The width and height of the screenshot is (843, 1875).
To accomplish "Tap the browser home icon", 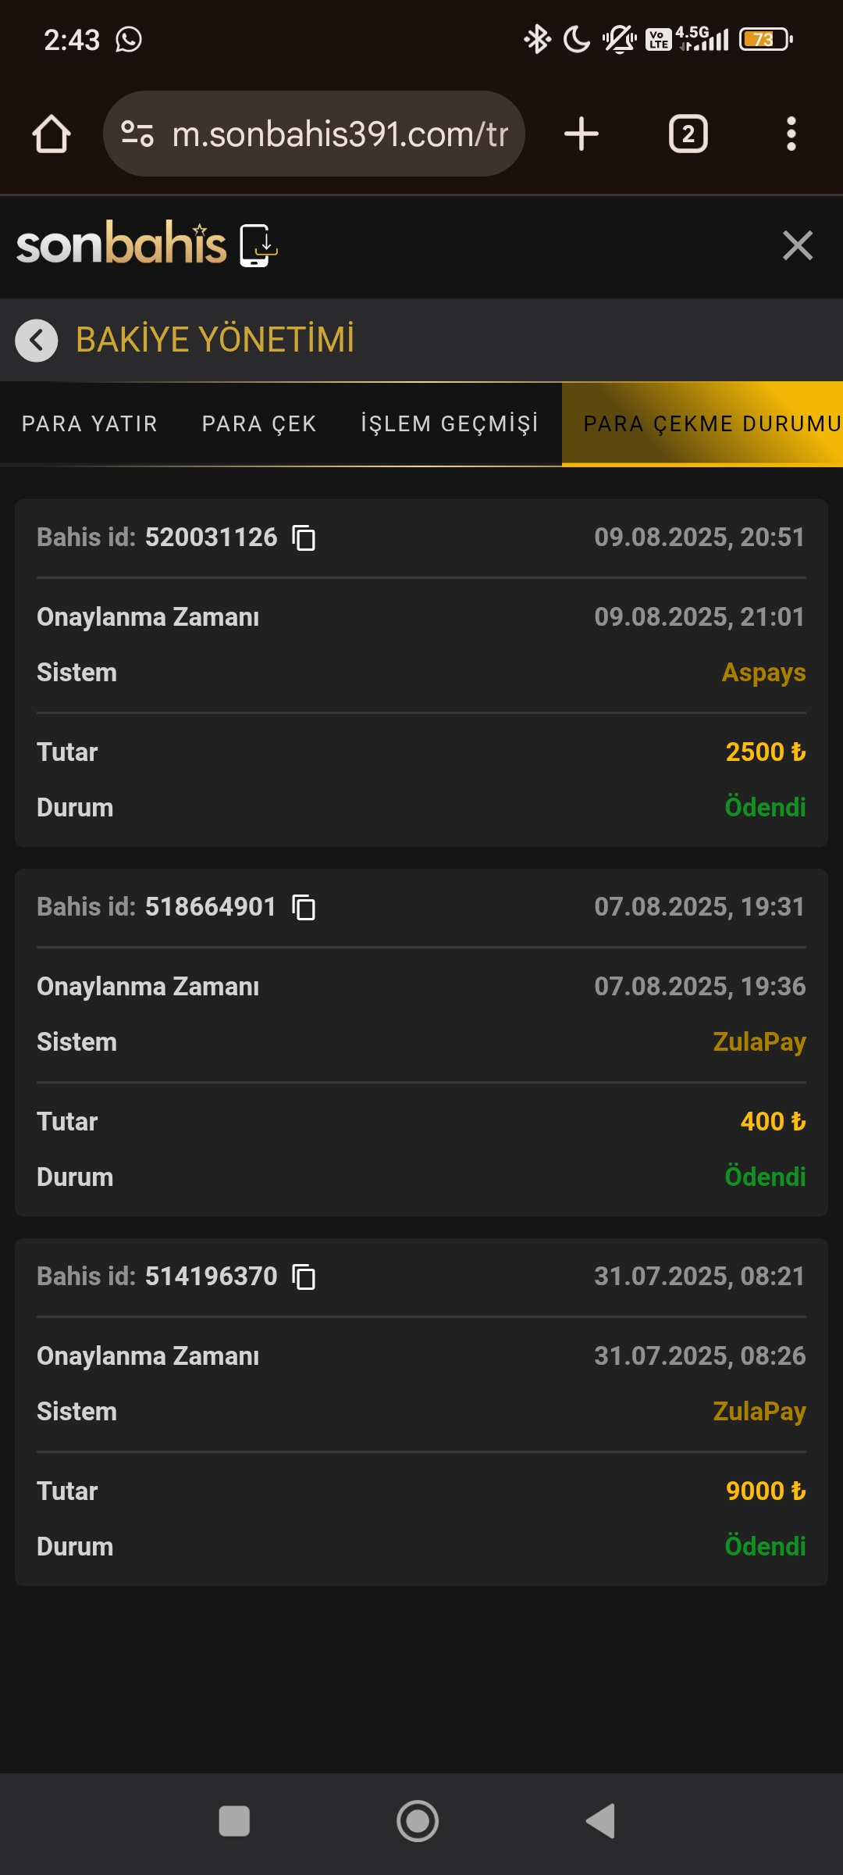I will click(x=52, y=134).
